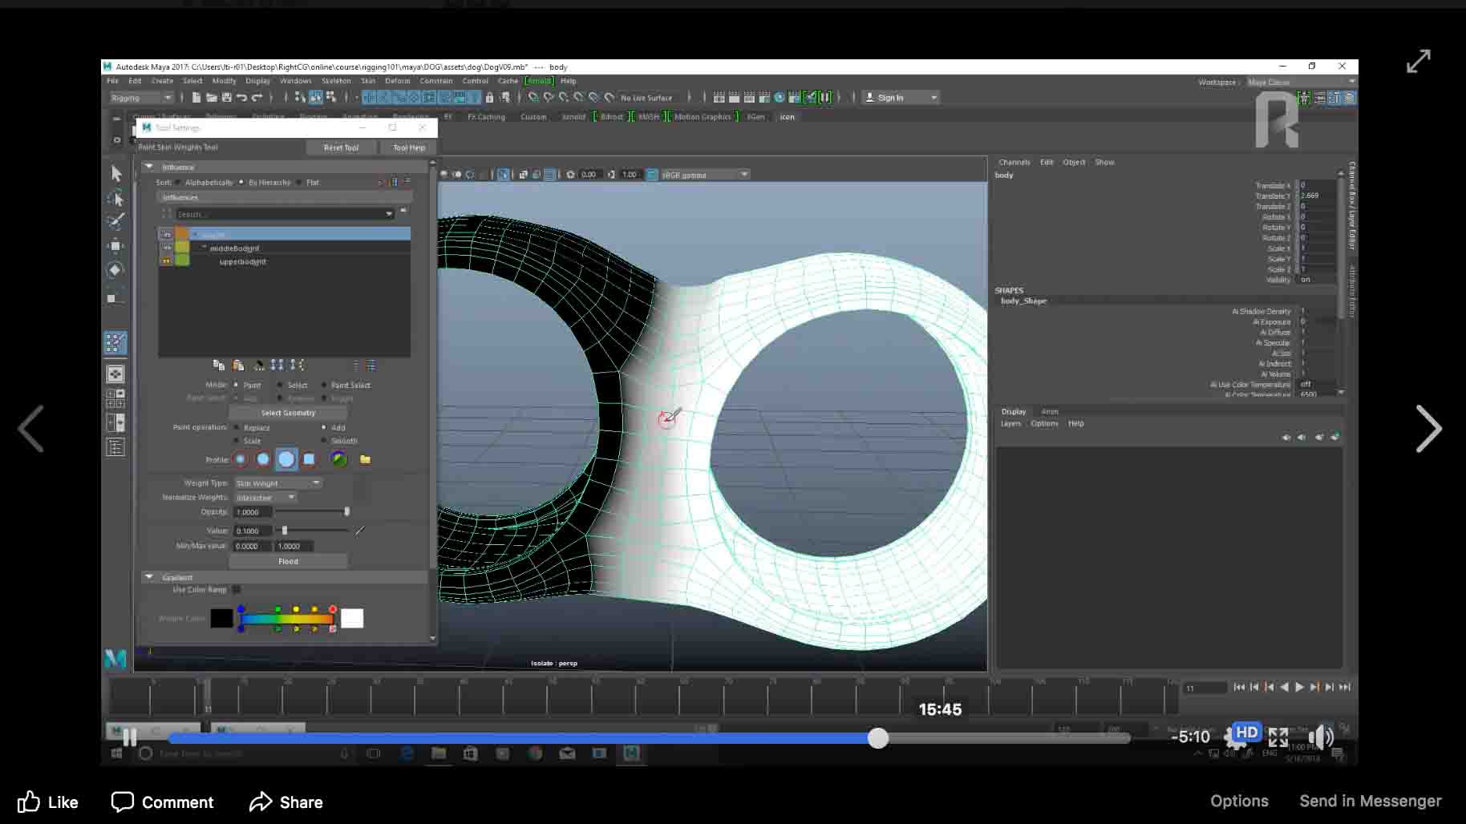Click the Opacity slider handle
This screenshot has width=1466, height=824.
346,511
